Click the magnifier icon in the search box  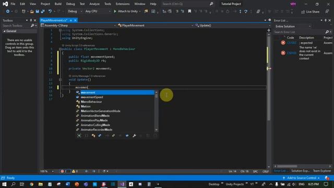[x=211, y=4]
